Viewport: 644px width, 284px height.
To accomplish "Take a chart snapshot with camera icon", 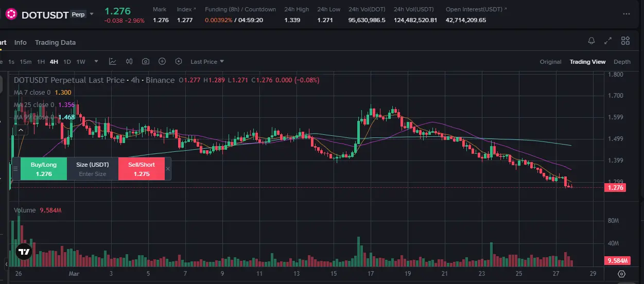I will (x=146, y=62).
